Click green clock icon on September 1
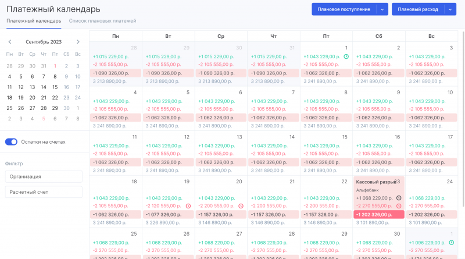The image size is (465, 259). pos(346,56)
